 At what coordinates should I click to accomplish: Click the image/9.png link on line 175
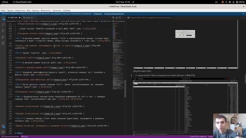click(x=43, y=92)
